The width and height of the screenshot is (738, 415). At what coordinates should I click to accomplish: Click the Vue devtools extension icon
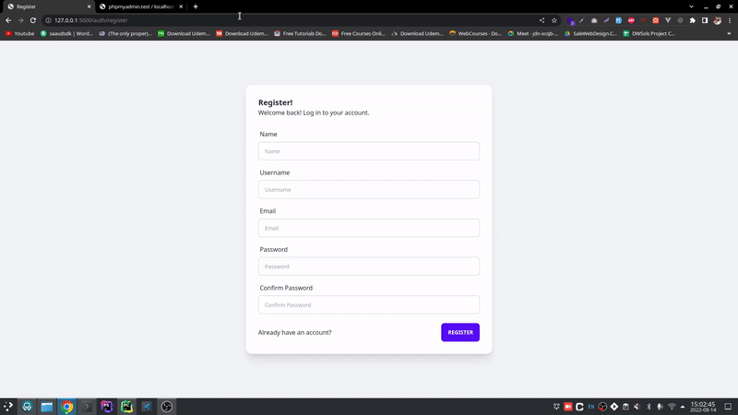[x=668, y=20]
